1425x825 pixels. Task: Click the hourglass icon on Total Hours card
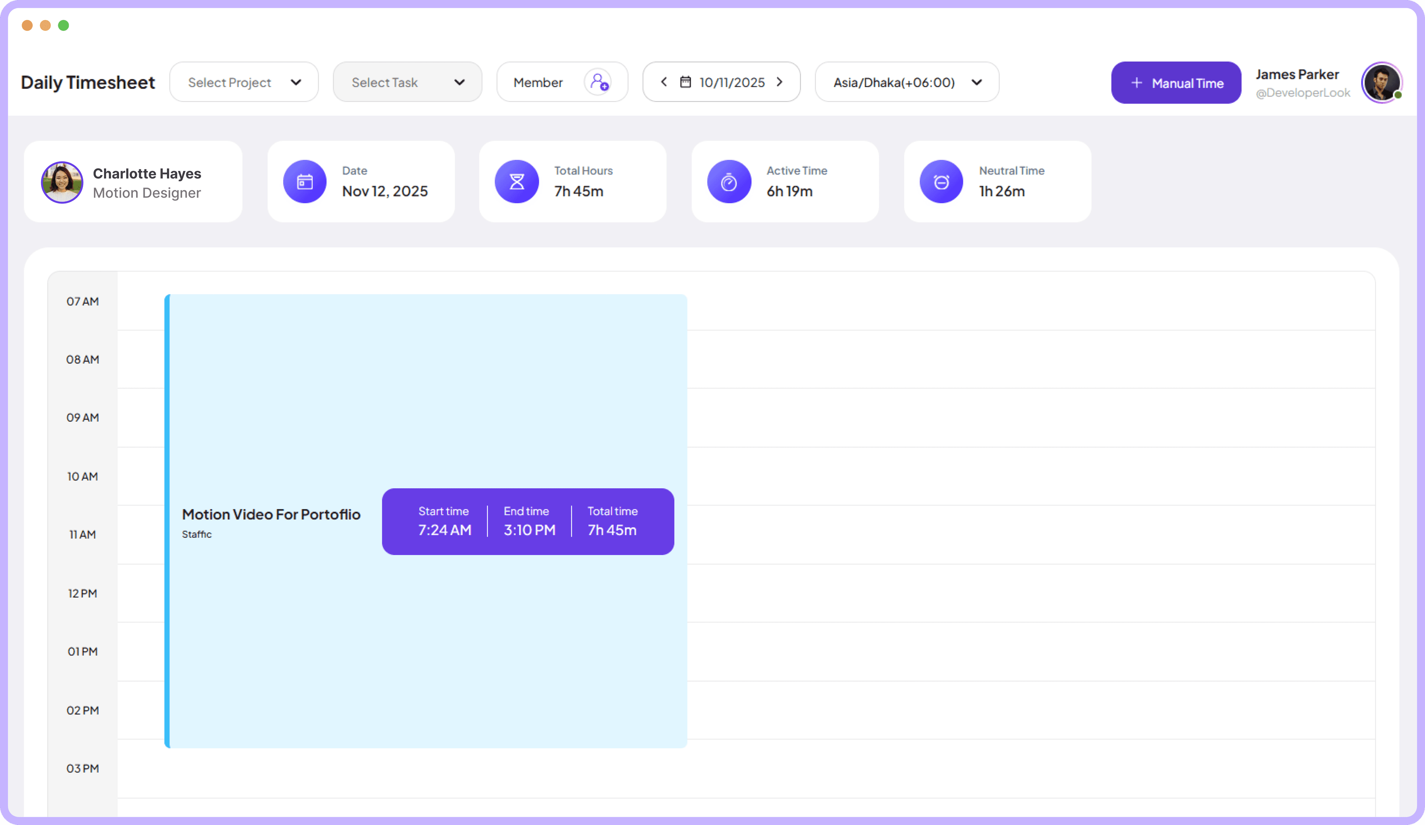pos(516,181)
